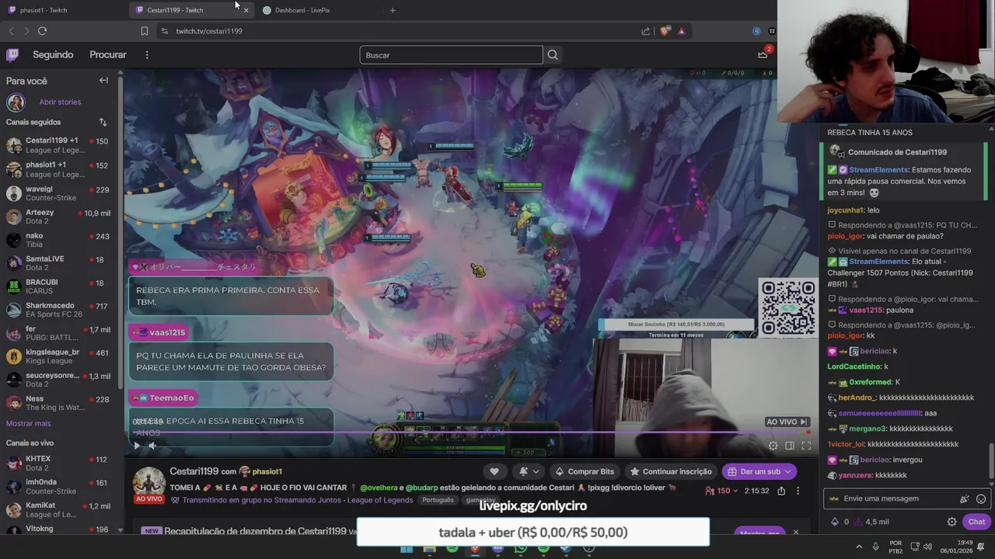
Task: Open waveigl channel in sidebar
Action: 60,193
